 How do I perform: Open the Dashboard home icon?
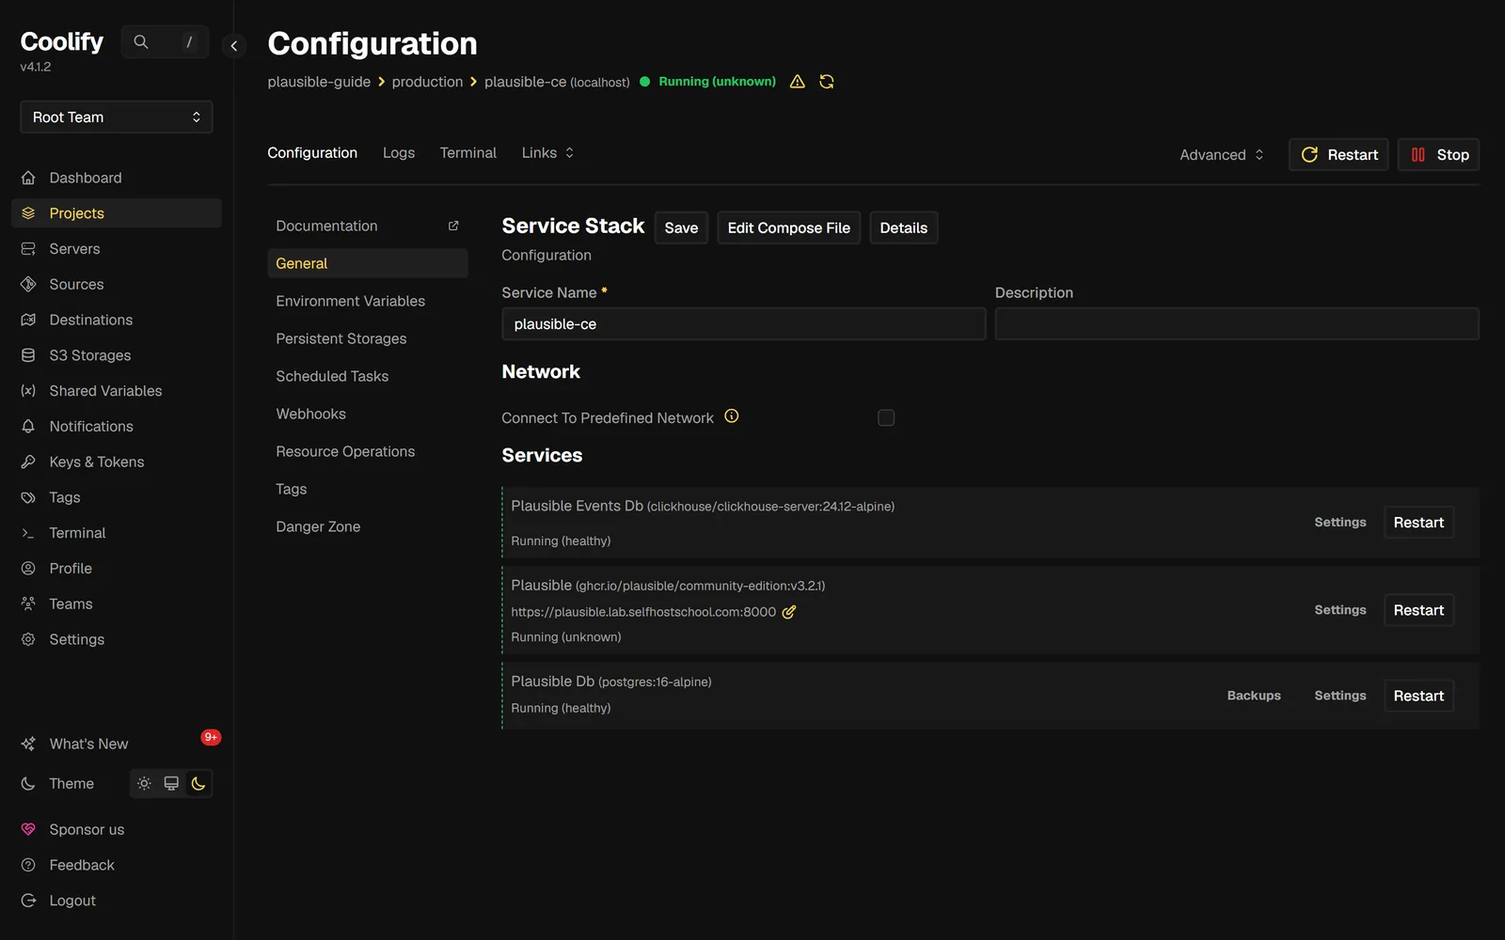coord(28,178)
